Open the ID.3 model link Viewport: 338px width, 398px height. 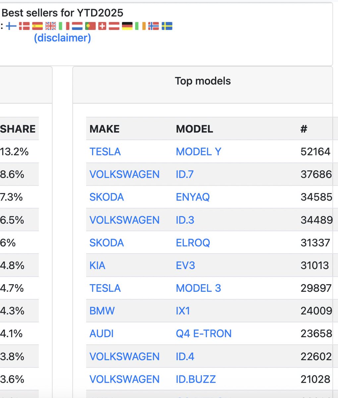point(185,220)
